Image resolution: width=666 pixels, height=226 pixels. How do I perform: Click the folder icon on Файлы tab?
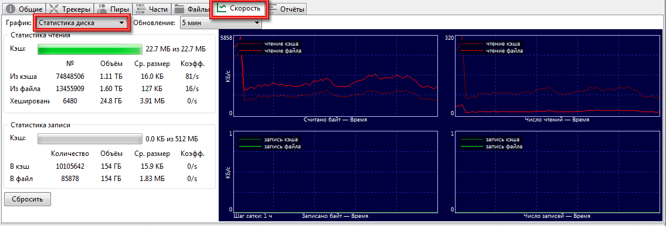179,8
